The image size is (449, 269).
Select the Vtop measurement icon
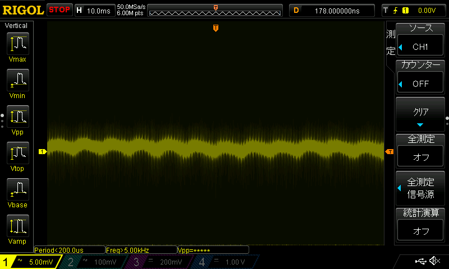click(x=18, y=153)
